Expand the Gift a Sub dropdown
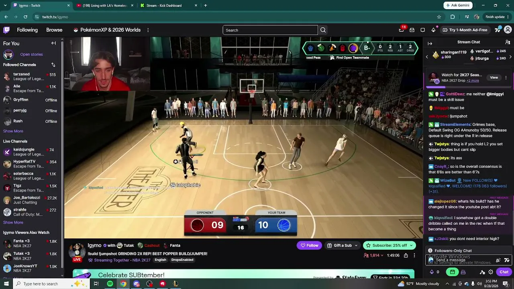The height and width of the screenshot is (289, 514). [356, 246]
